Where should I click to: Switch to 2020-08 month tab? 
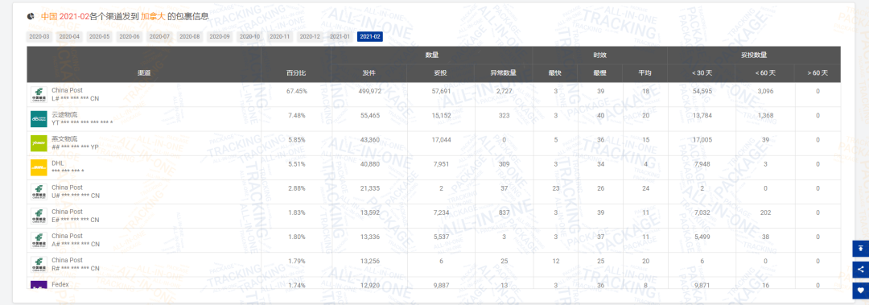[x=189, y=36]
